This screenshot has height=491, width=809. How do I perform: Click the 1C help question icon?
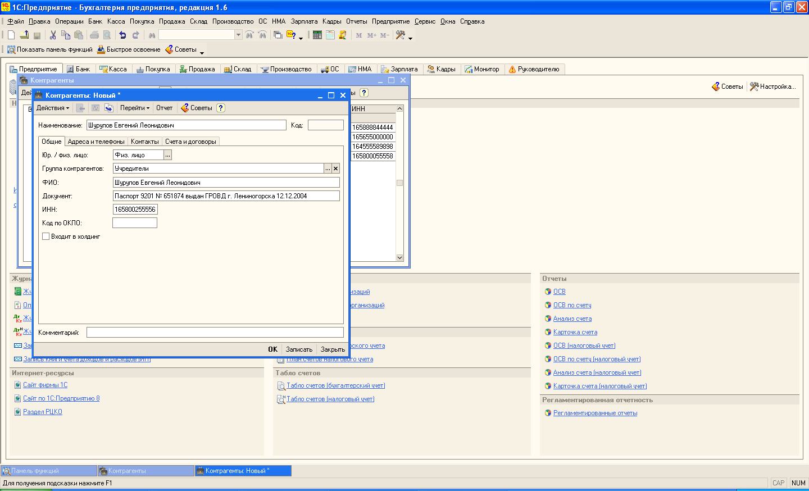(291, 35)
